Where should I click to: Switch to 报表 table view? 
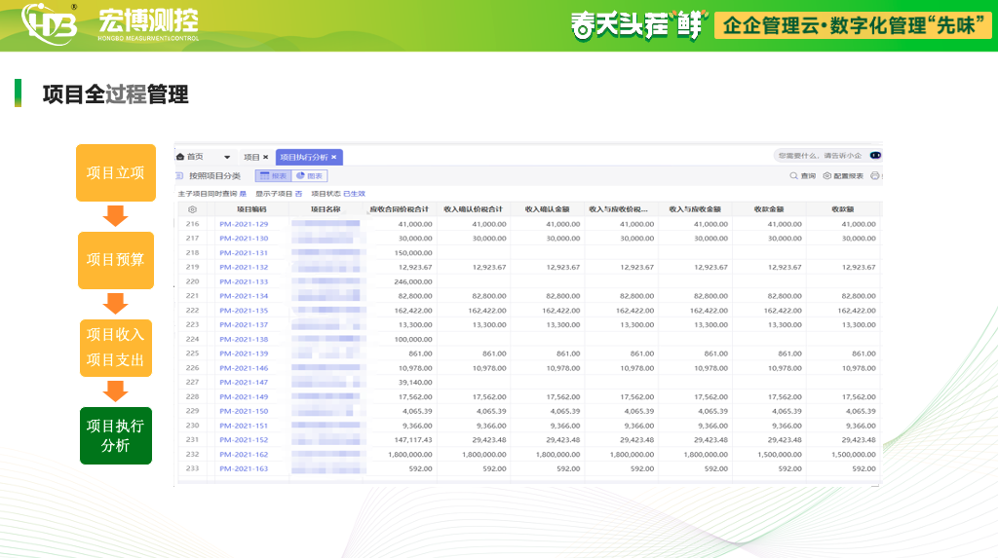(x=273, y=176)
